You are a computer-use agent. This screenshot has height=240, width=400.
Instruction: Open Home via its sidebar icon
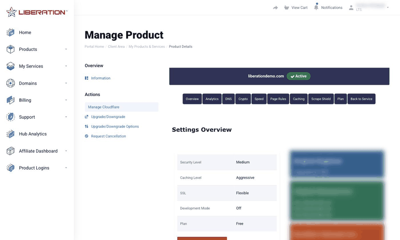click(x=10, y=32)
